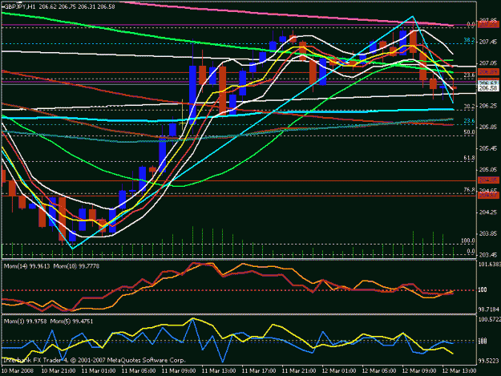
Task: Click the Mom(10) 99.7778 indicator label
Action: tap(76, 266)
